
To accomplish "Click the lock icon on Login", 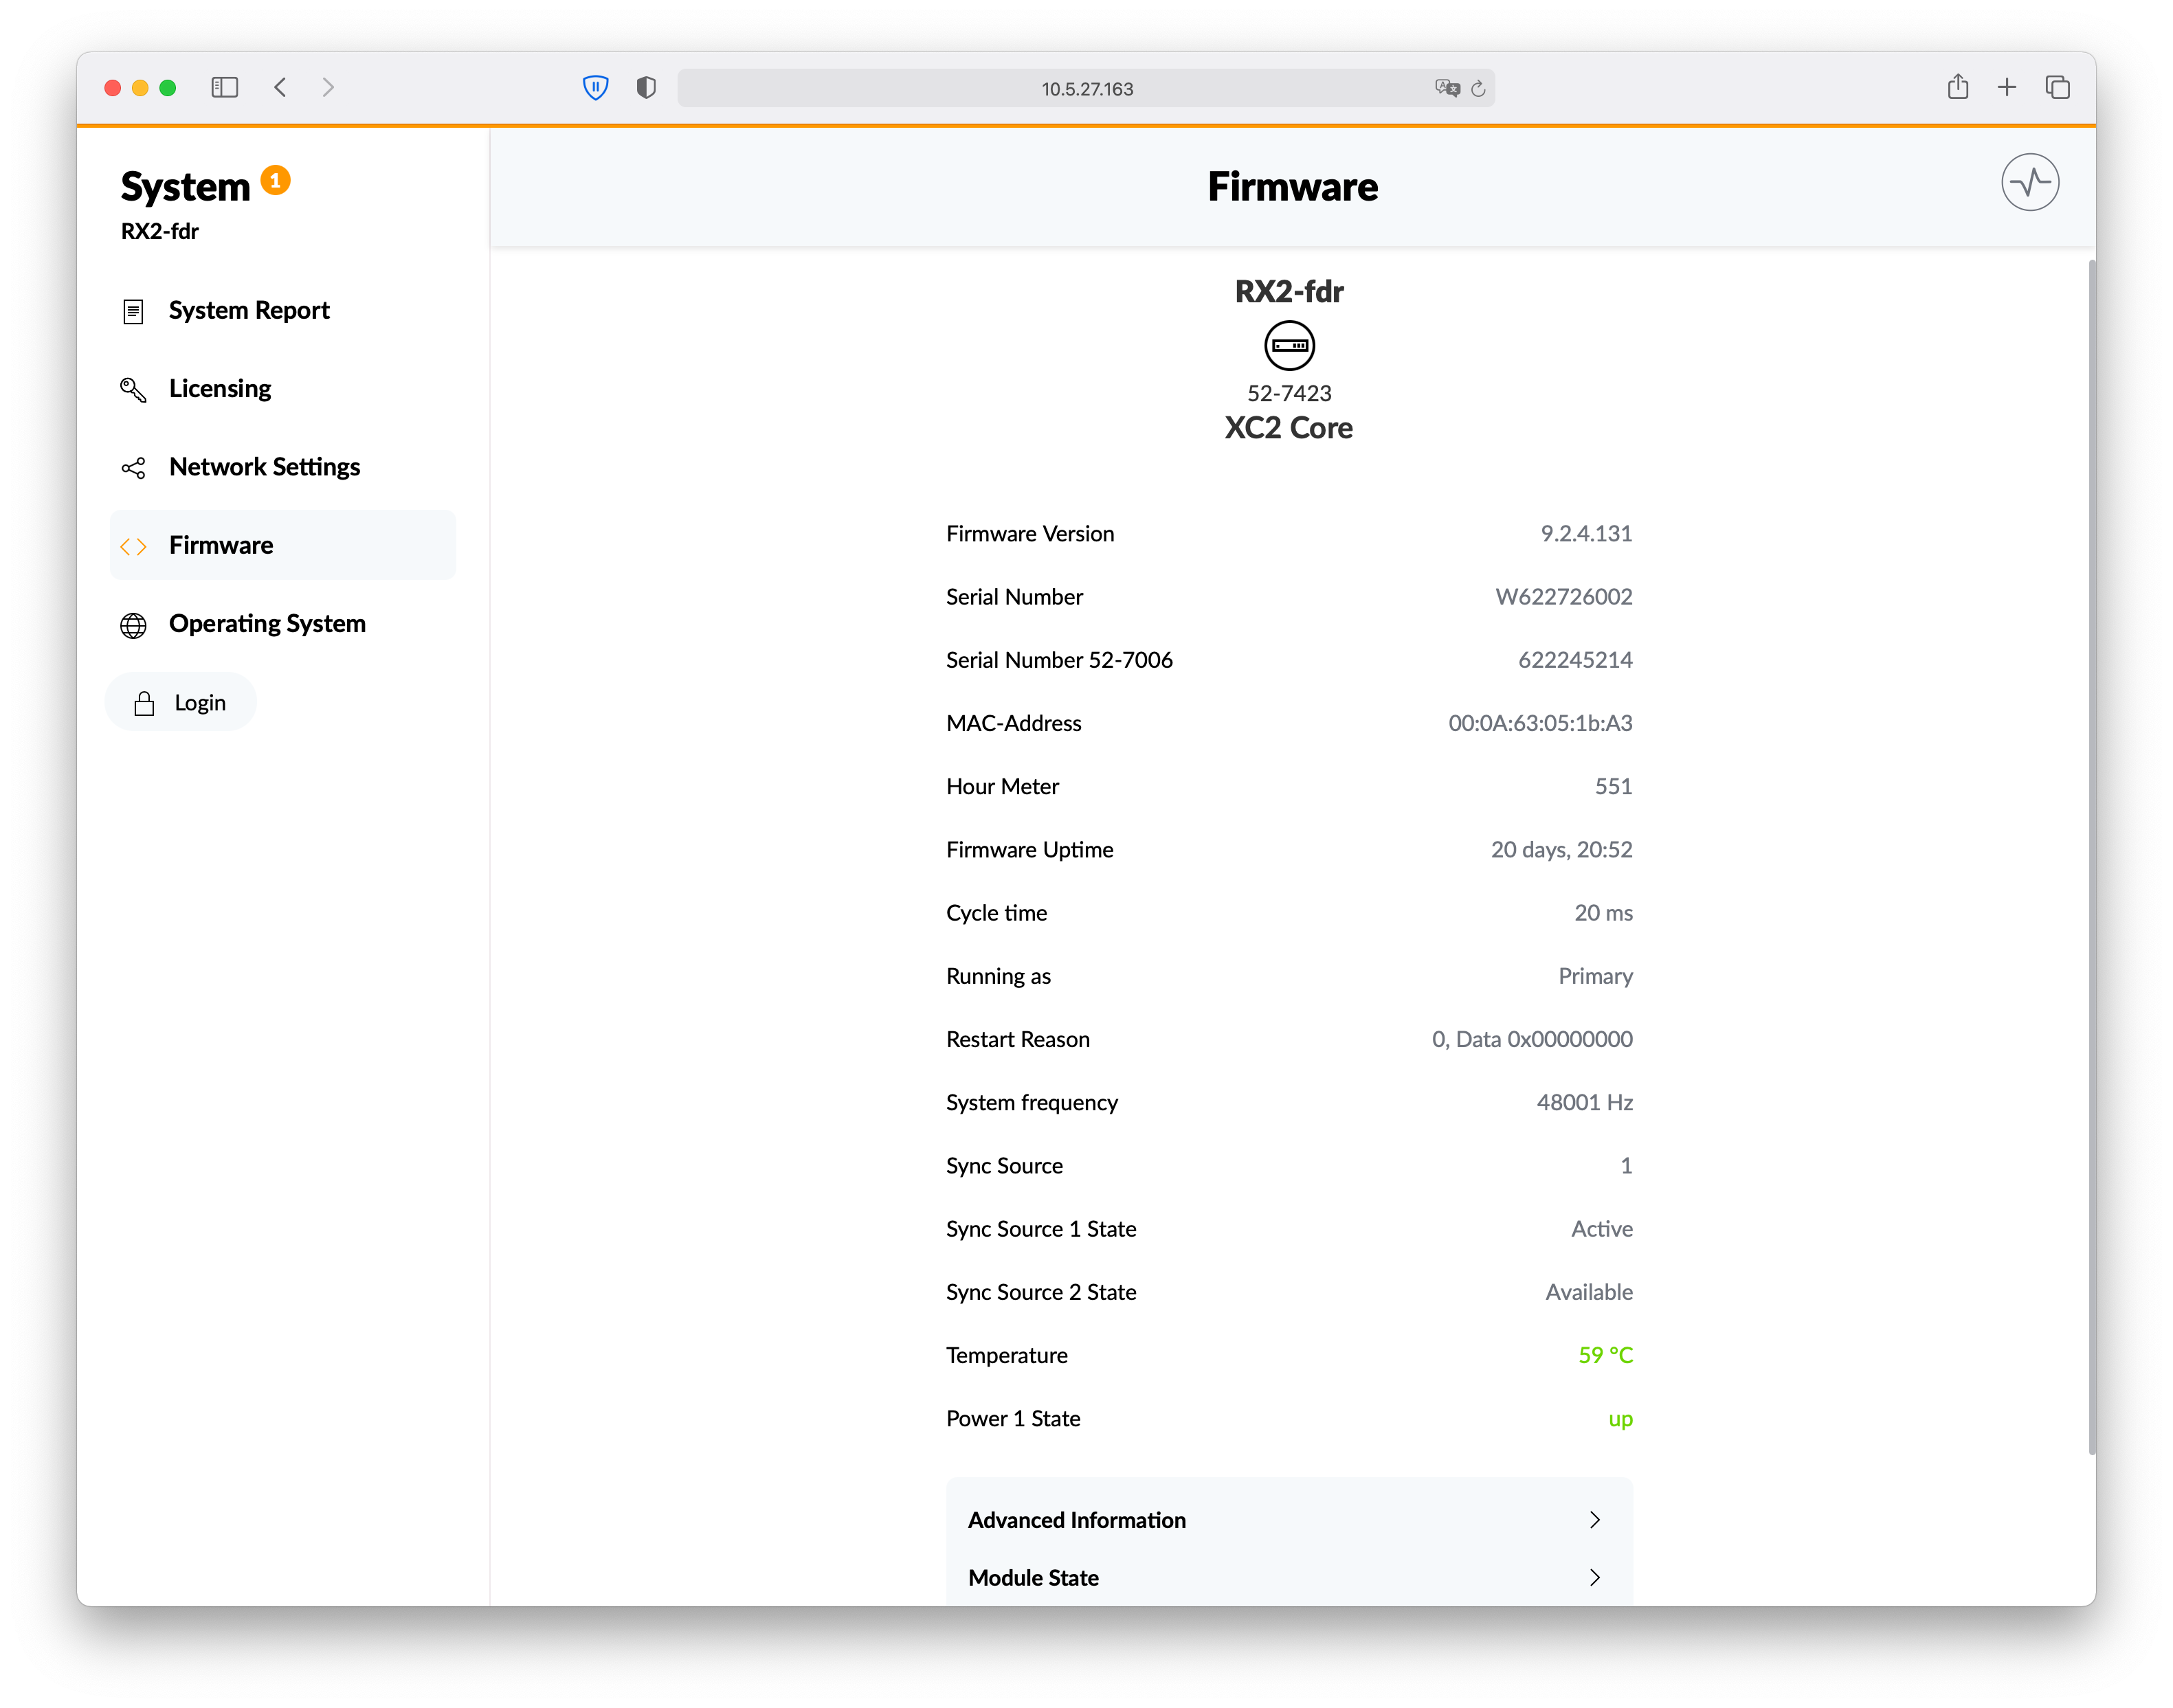I will 144,703.
